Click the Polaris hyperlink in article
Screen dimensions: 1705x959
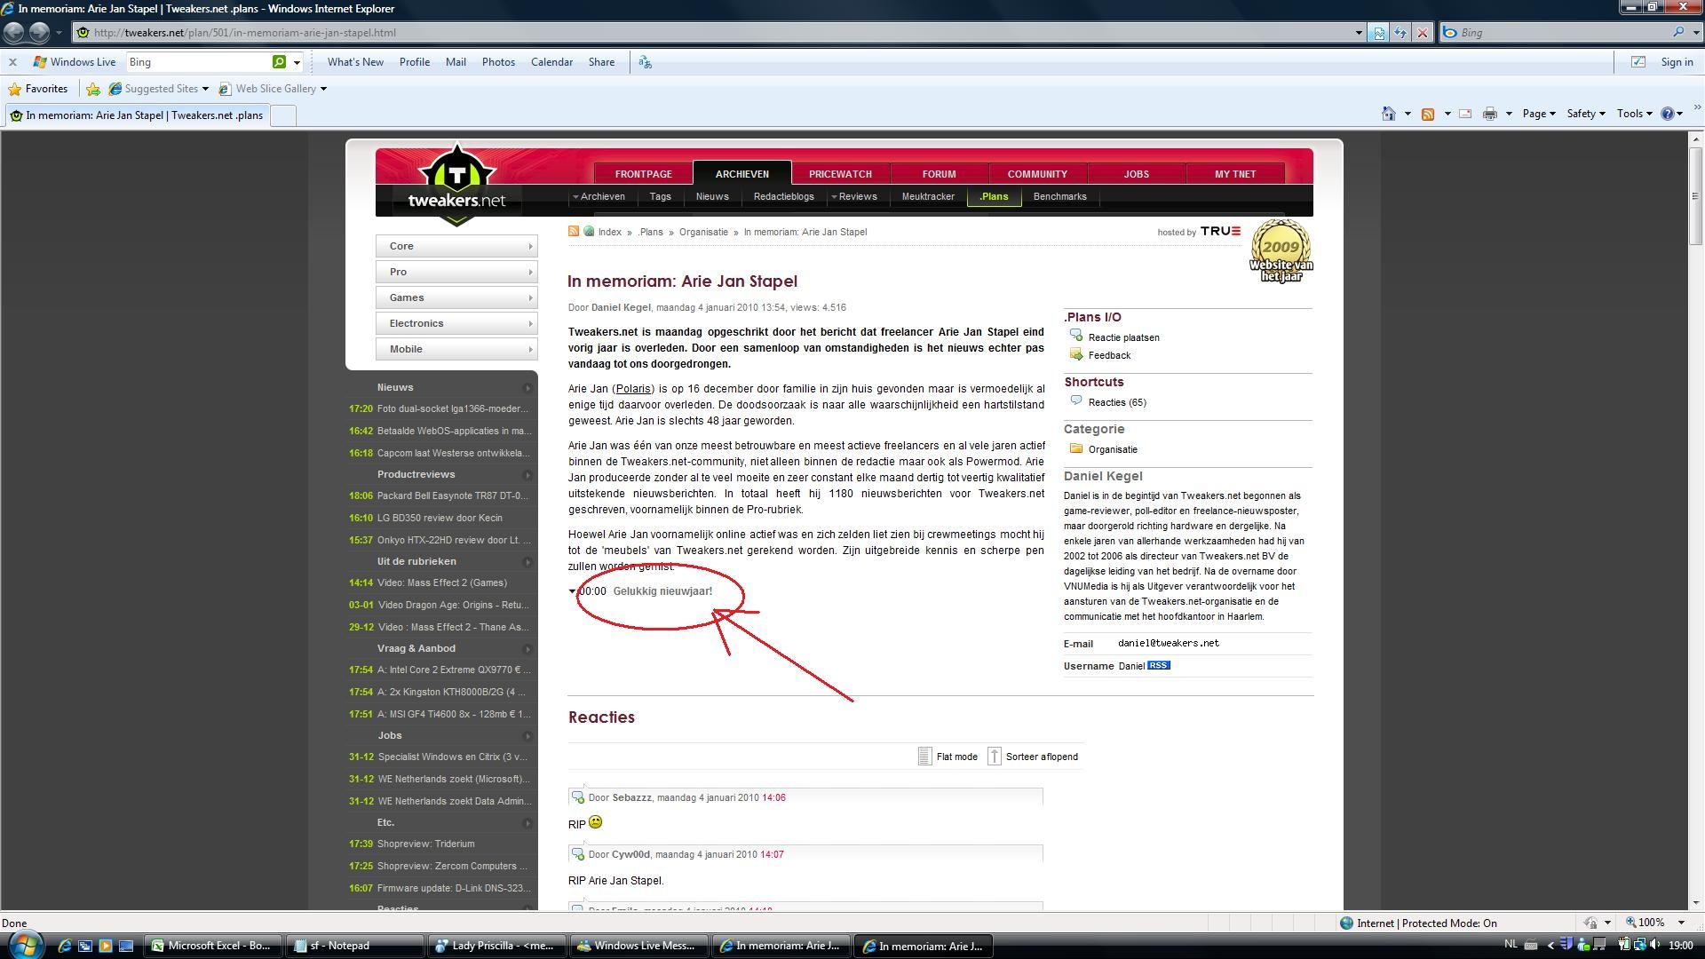pyautogui.click(x=633, y=389)
